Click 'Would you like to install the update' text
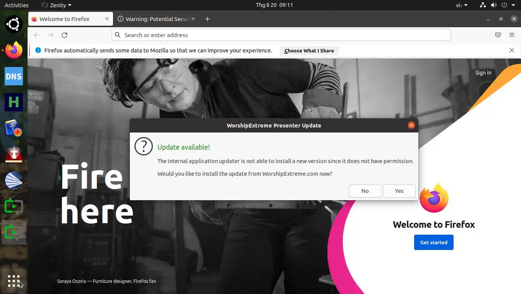521x294 pixels. (x=245, y=174)
